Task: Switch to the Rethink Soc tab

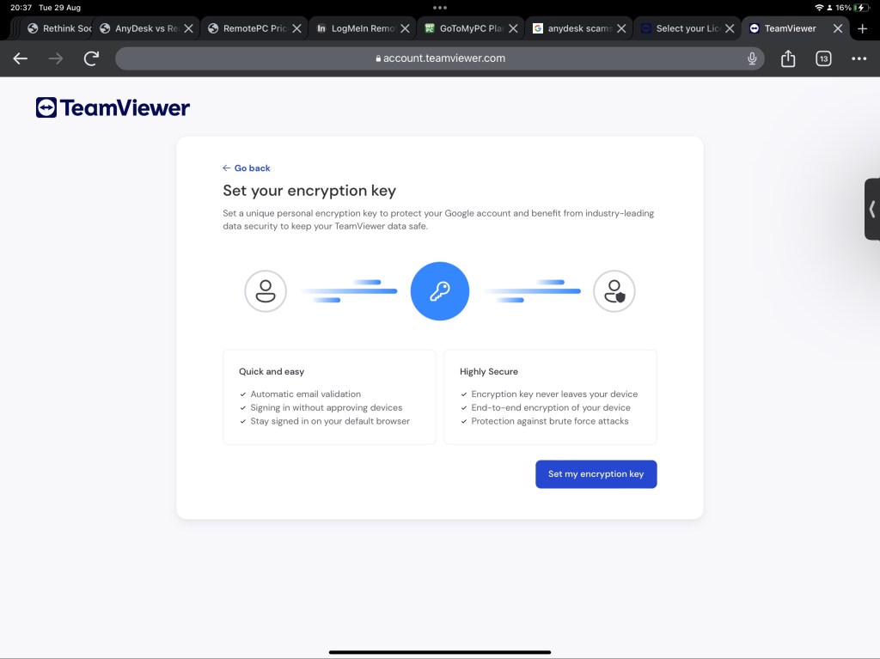Action: point(59,28)
